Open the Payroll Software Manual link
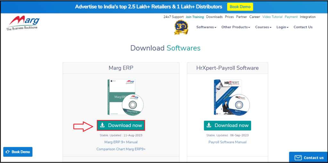The image size is (328, 163). coord(227,142)
